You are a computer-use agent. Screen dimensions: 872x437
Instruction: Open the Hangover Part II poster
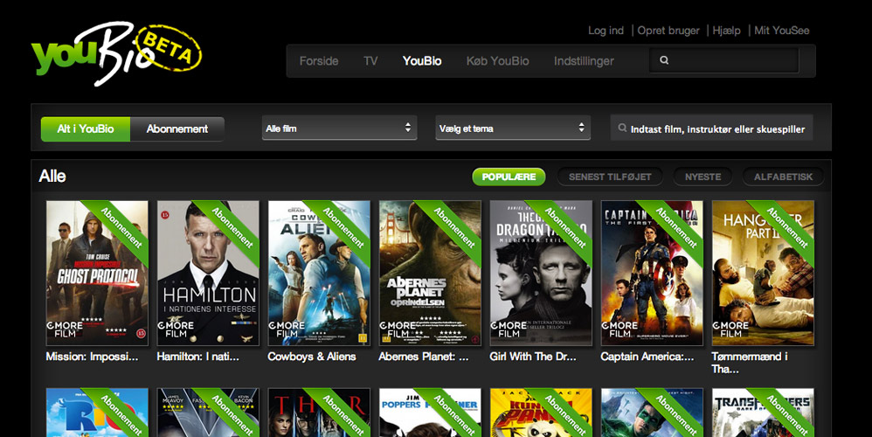click(x=763, y=273)
